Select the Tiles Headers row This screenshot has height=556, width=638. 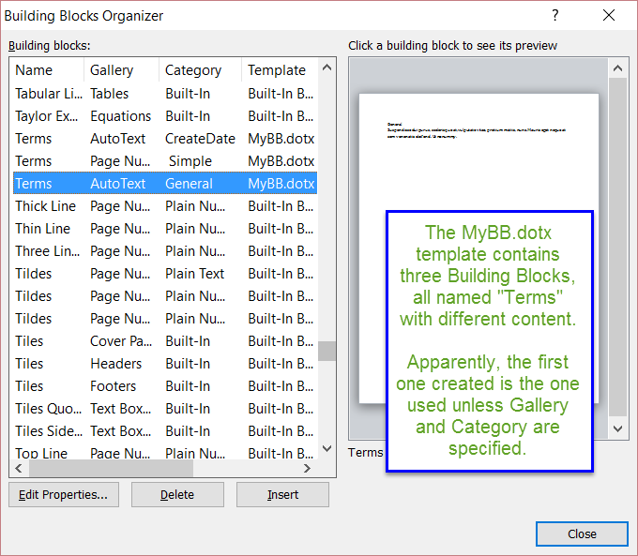click(165, 364)
